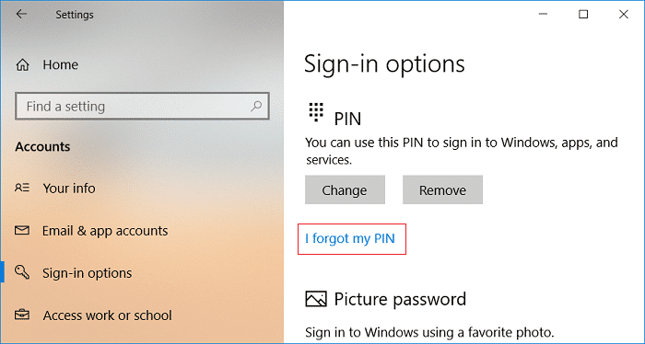Click the I forgot my PIN link

(350, 238)
